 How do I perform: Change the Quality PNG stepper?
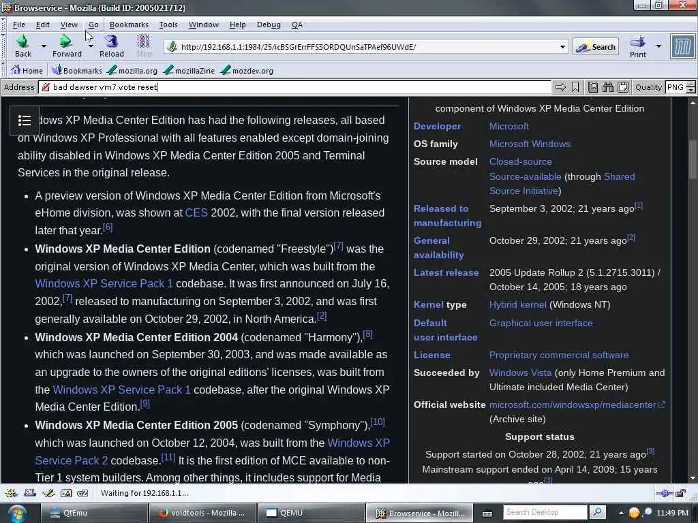691,87
